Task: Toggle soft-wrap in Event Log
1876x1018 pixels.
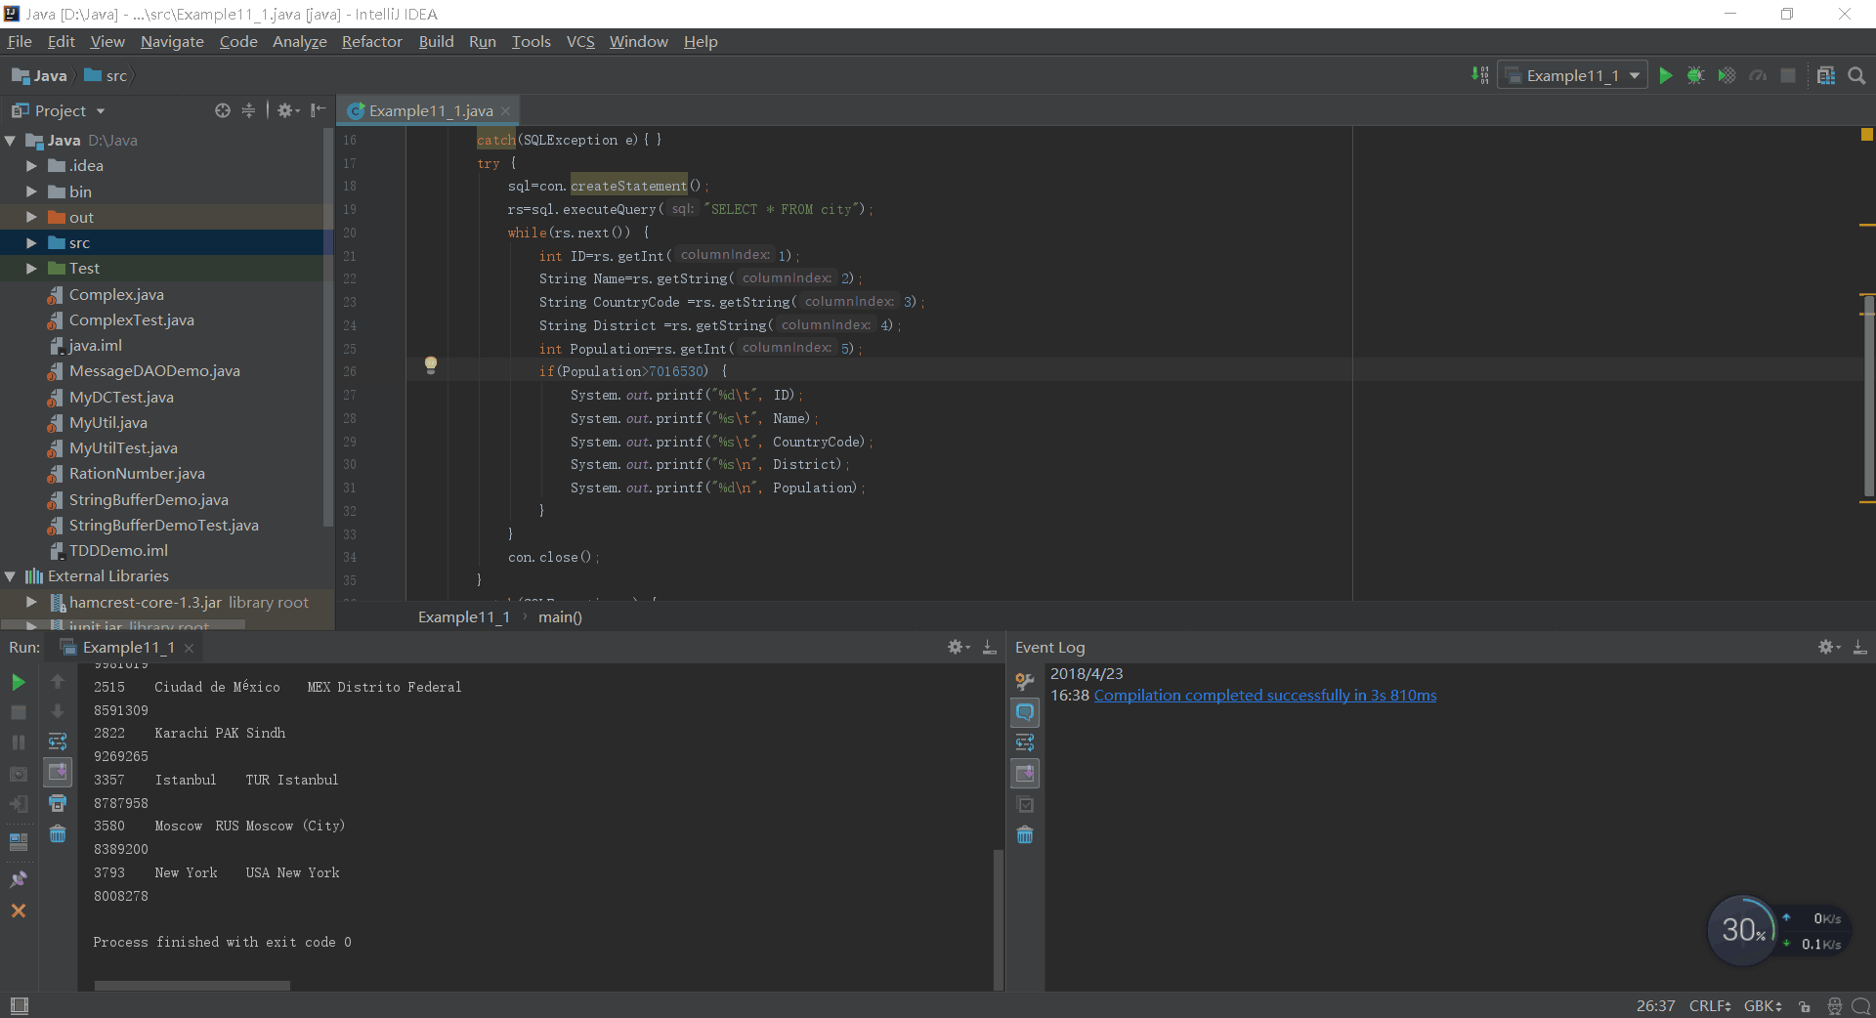Action: pyautogui.click(x=1025, y=742)
